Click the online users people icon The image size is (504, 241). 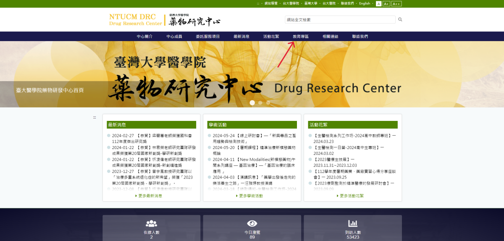click(x=151, y=223)
